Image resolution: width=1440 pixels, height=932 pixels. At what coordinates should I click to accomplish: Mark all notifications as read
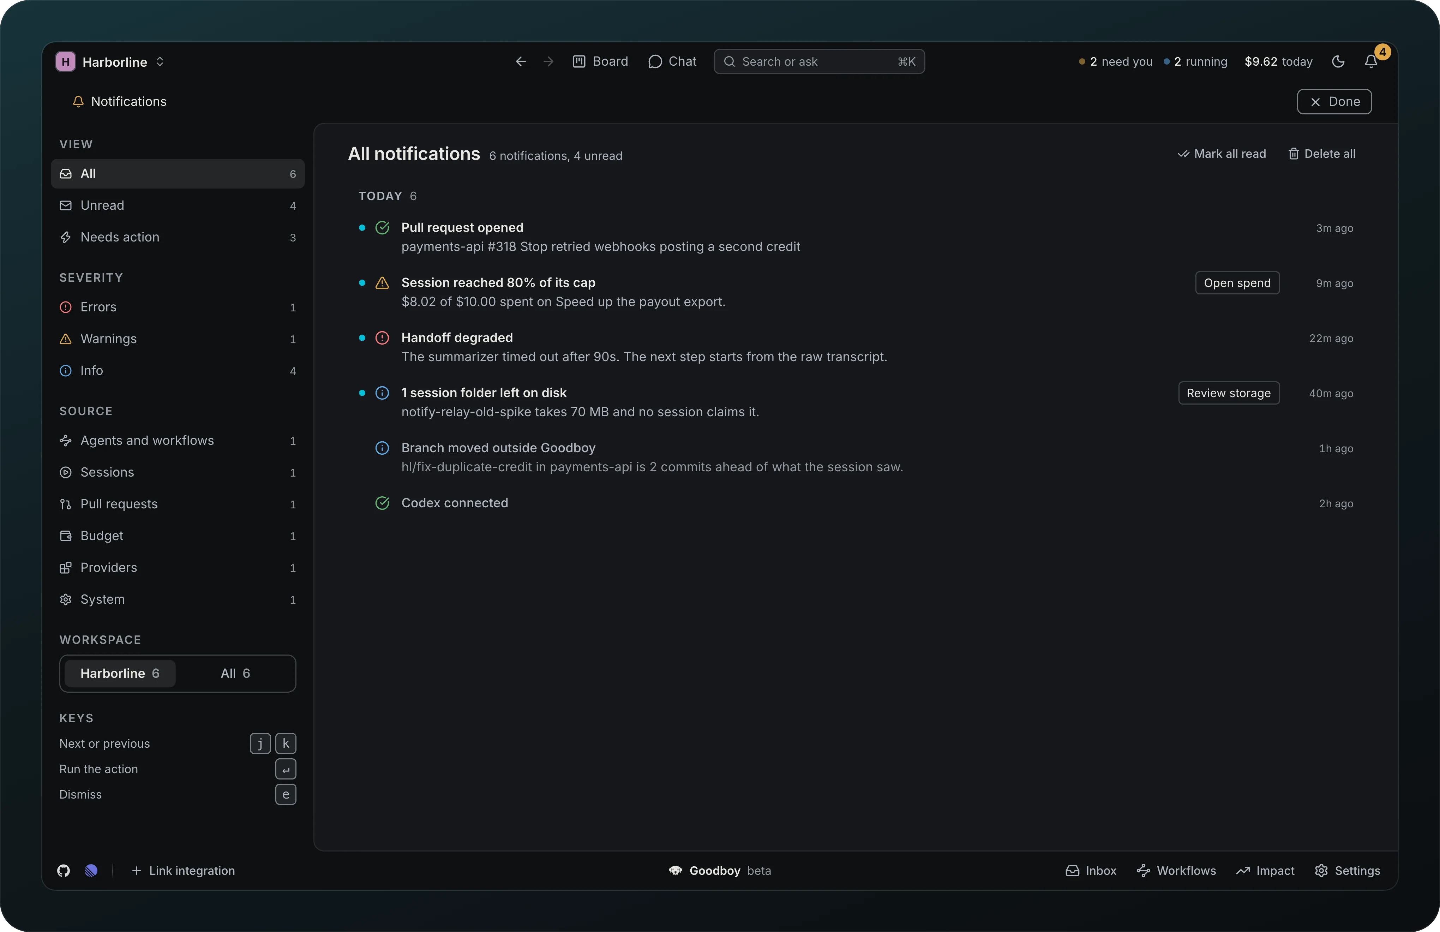pyautogui.click(x=1222, y=154)
